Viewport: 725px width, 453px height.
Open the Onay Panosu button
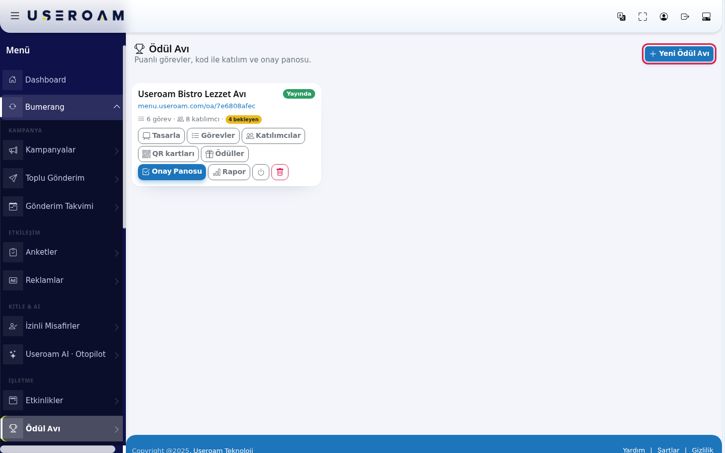[x=172, y=172]
